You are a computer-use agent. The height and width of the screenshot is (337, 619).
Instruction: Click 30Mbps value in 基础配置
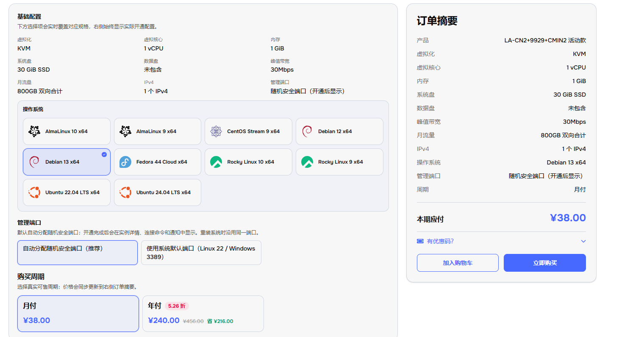tap(282, 70)
